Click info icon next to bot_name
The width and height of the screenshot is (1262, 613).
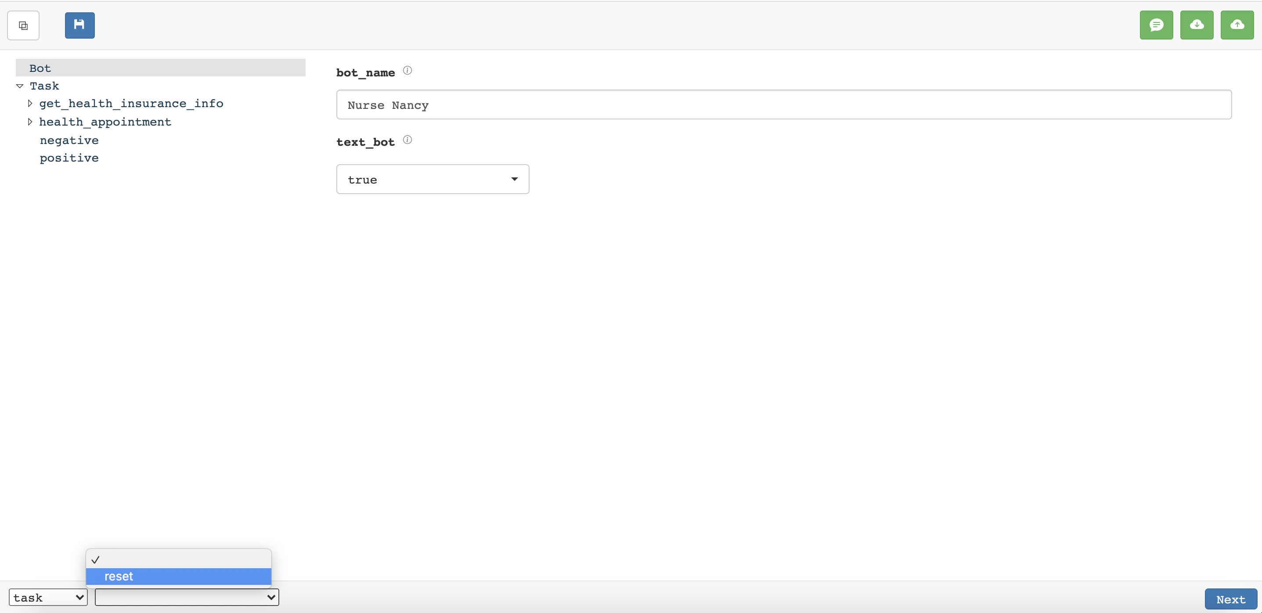pyautogui.click(x=407, y=71)
